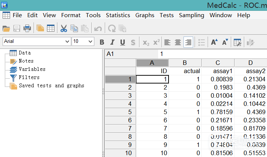Click the decrease font size icon
This screenshot has height=157, width=267.
point(225,42)
